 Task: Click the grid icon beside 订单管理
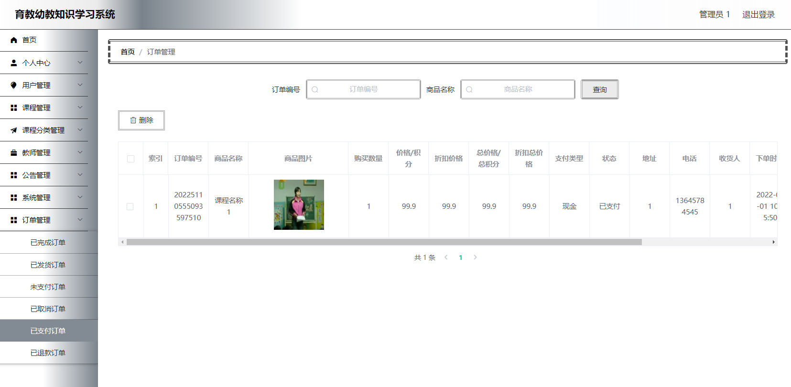coord(14,220)
